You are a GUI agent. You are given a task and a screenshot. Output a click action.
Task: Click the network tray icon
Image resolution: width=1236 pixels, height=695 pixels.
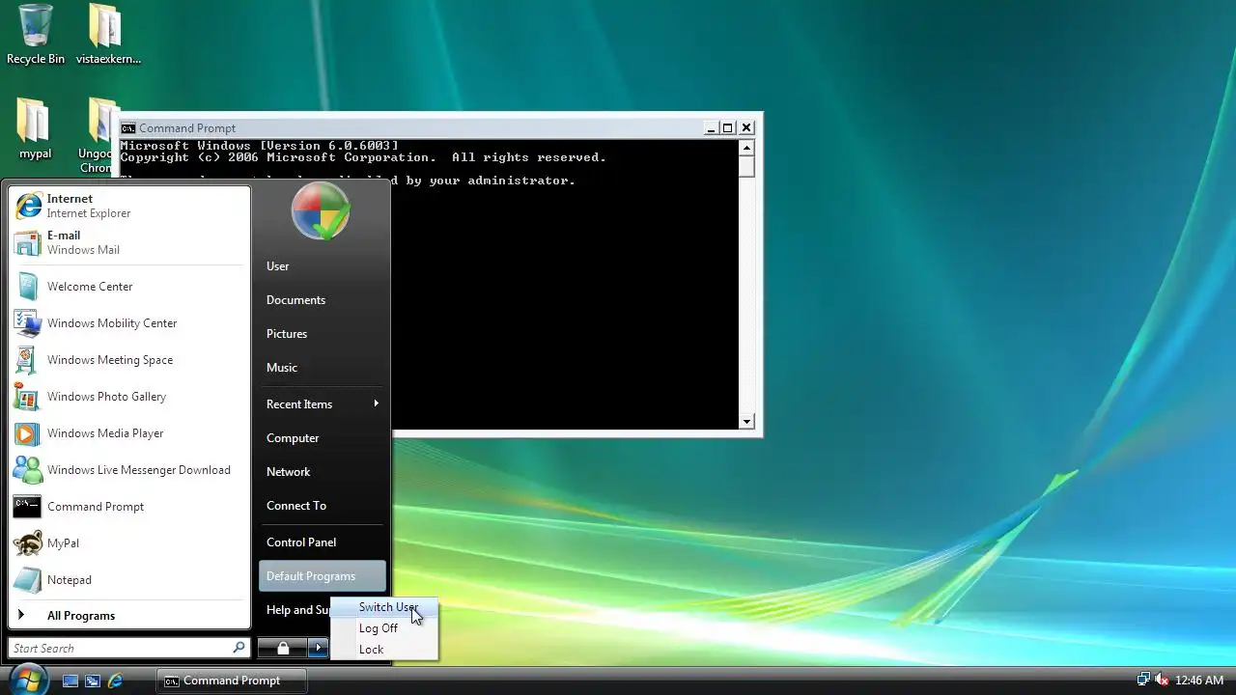click(1143, 681)
